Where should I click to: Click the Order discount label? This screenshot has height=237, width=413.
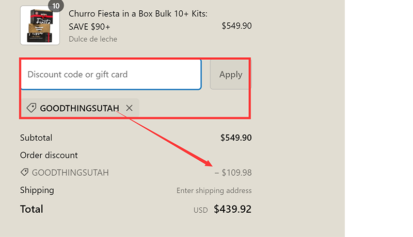pos(49,155)
